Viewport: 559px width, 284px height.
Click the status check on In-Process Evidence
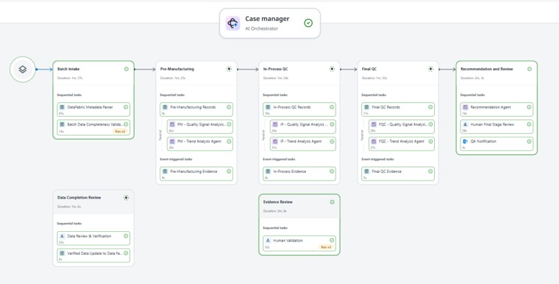tap(332, 172)
